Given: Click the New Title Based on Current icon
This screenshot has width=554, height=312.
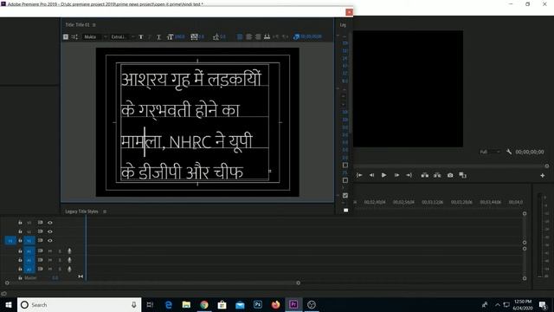Looking at the screenshot, I should [66, 36].
